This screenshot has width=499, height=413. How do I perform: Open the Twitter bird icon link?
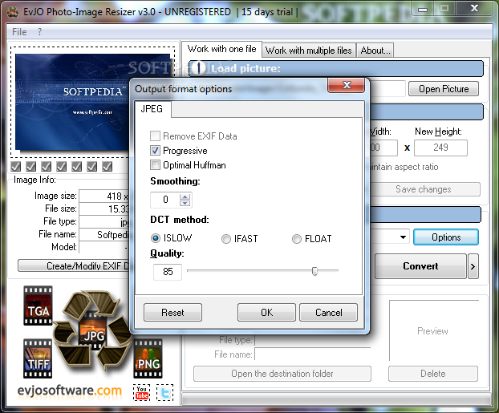164,392
